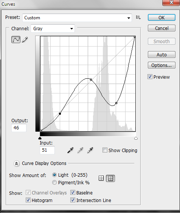Click the OK button
Screen dimensions: 180x213
[161, 17]
